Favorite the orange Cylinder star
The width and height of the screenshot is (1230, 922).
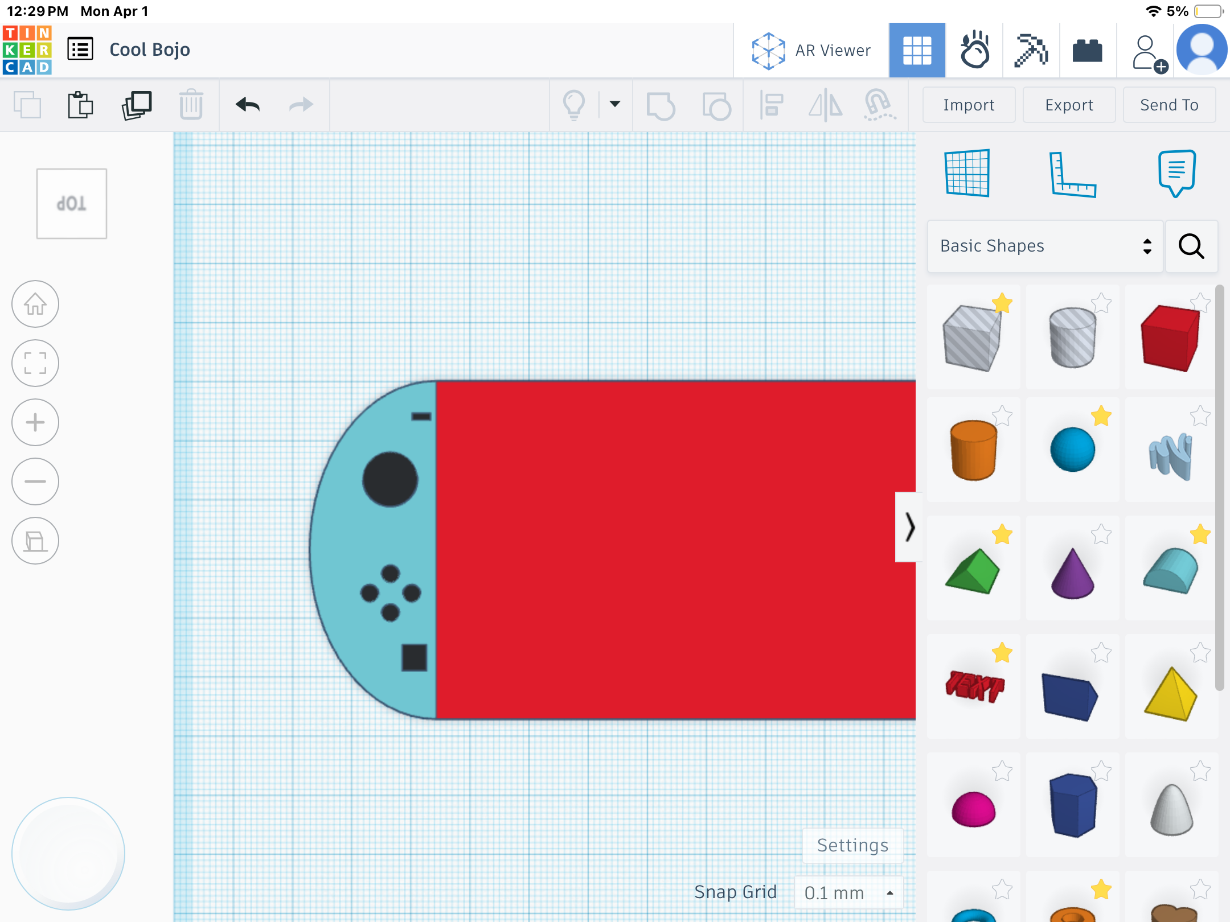pos(1002,416)
